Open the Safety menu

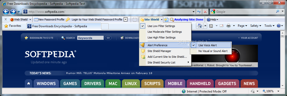coord(256,26)
